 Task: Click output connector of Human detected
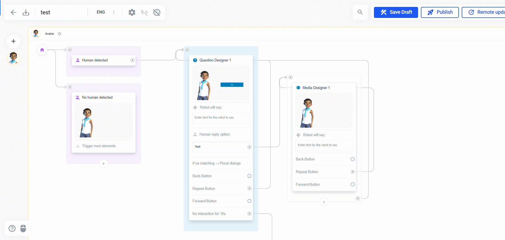click(132, 60)
